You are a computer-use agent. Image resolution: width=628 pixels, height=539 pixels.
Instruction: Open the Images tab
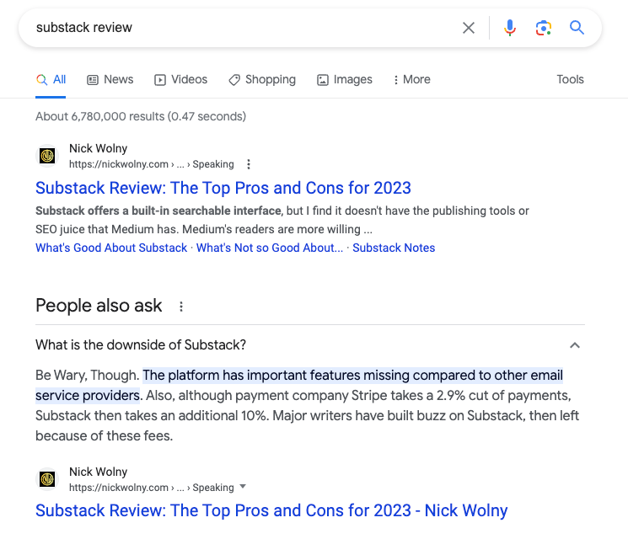tap(345, 80)
